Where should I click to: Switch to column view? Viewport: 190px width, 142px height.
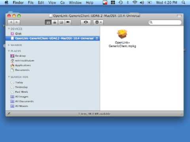[x=61, y=22]
